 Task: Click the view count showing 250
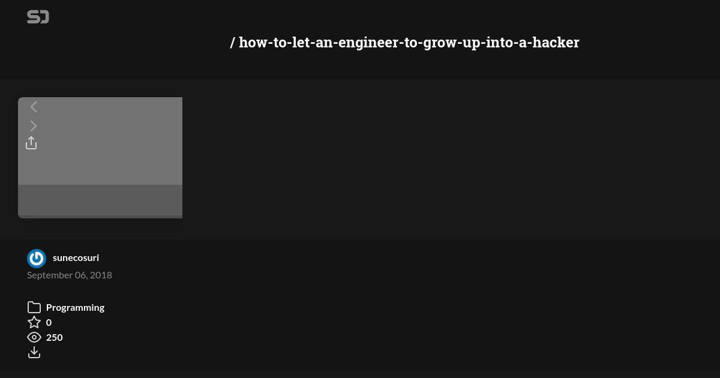pyautogui.click(x=54, y=337)
